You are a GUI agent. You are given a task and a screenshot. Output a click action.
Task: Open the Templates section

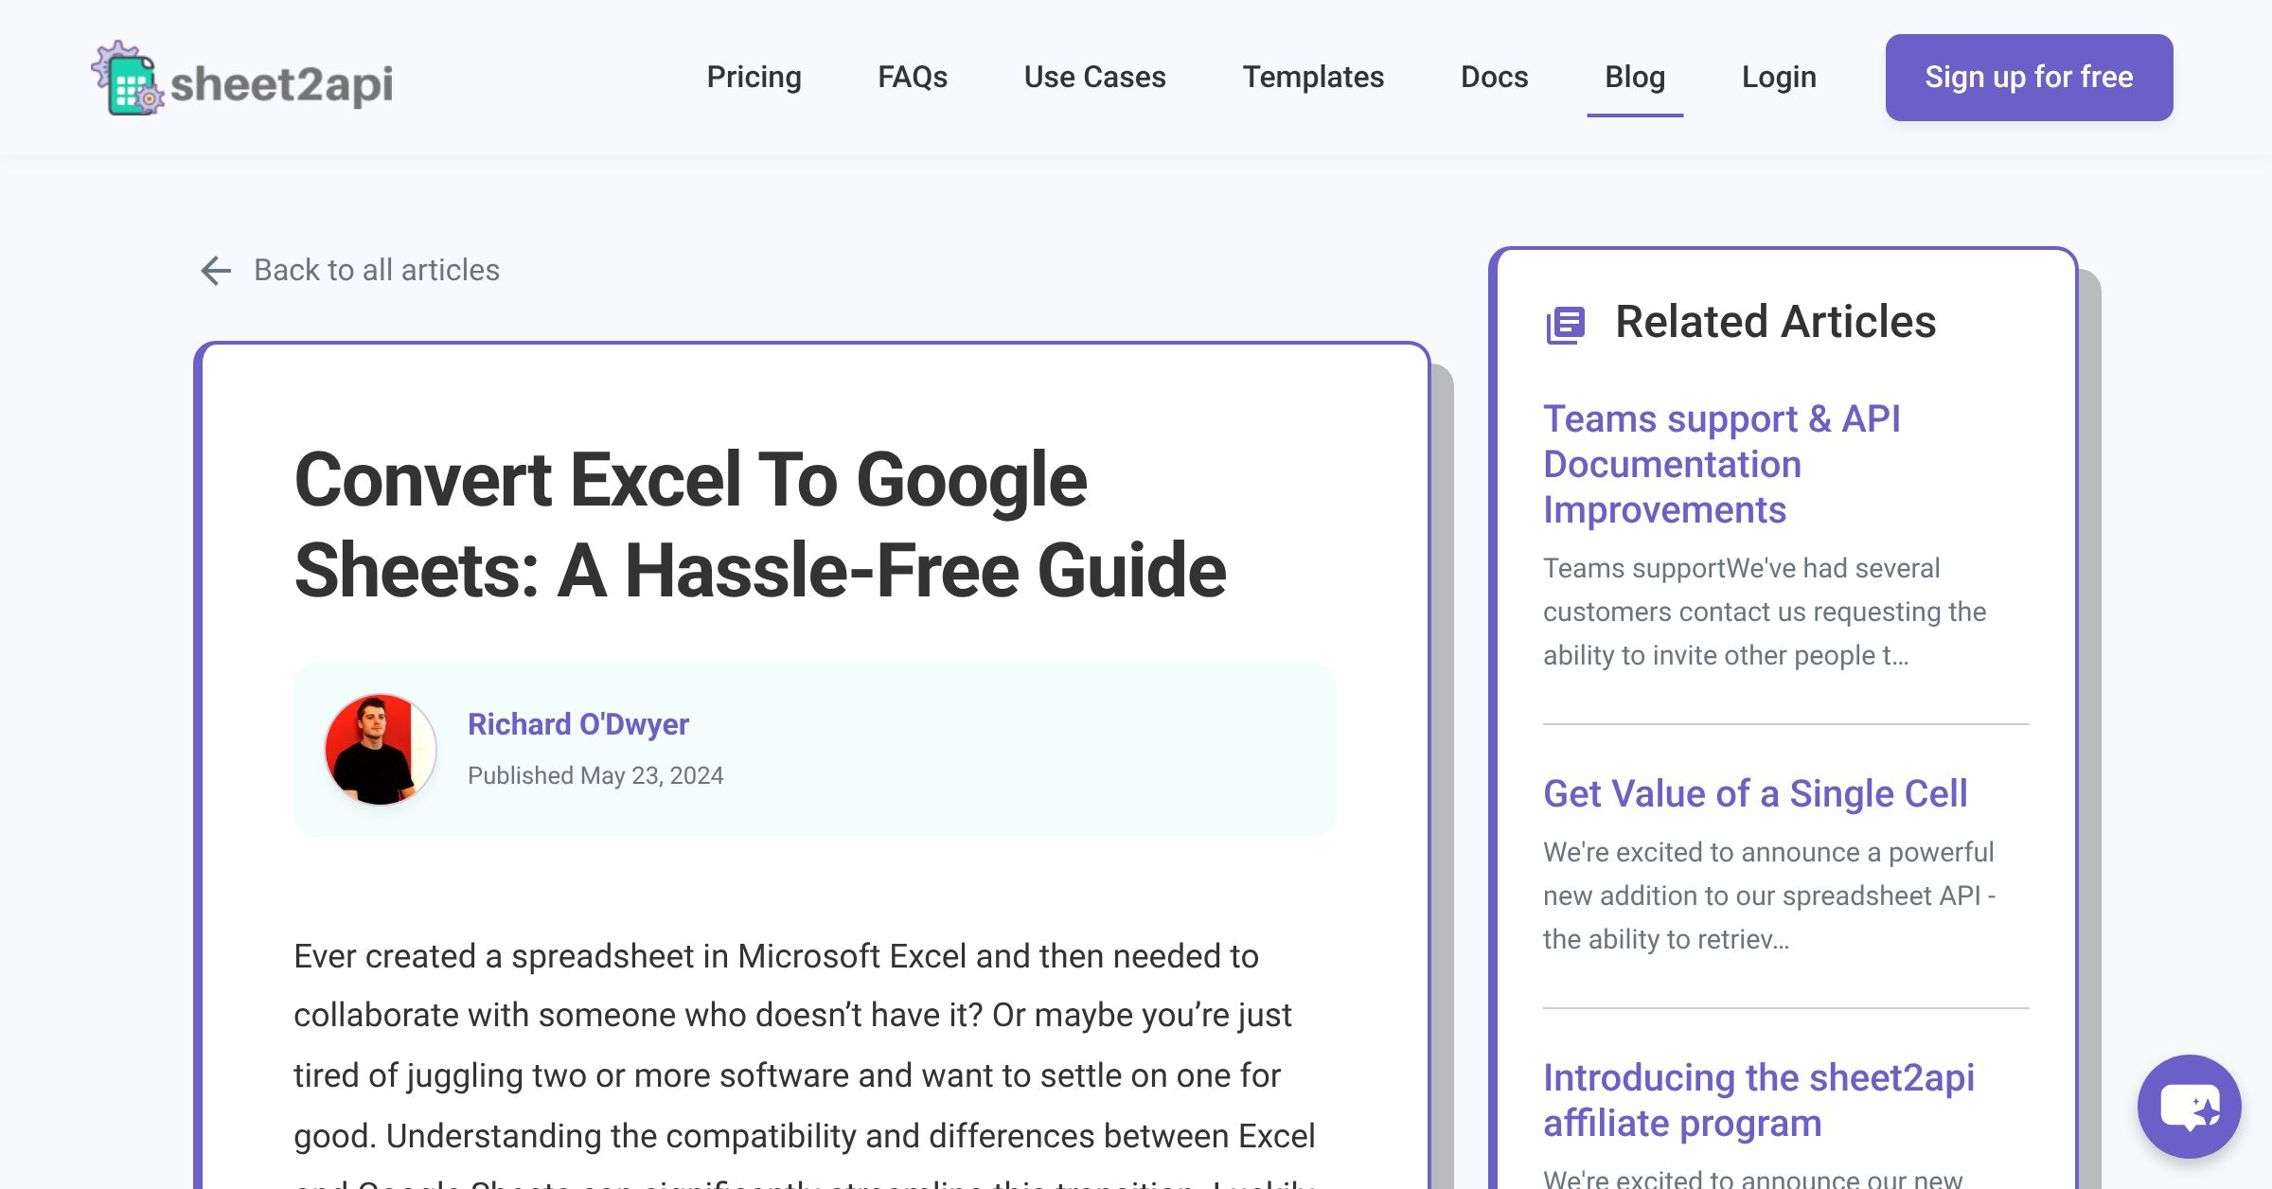[1314, 77]
